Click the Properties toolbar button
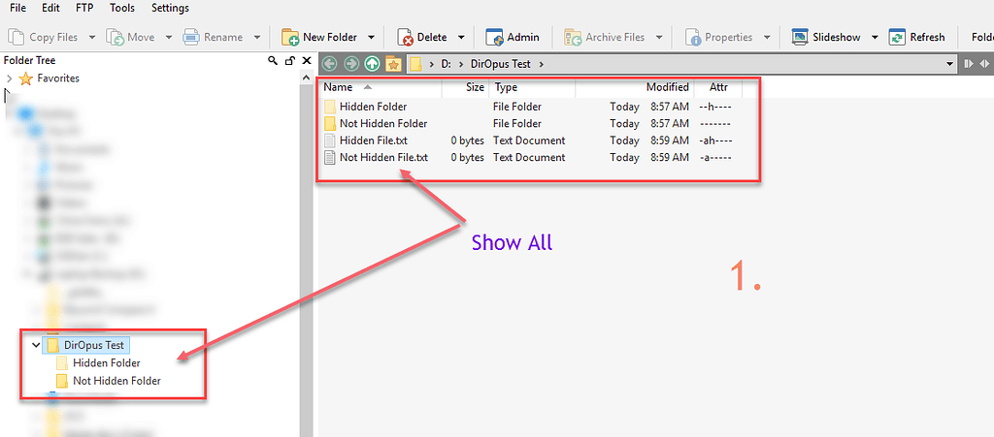The height and width of the screenshot is (437, 994). [x=719, y=37]
